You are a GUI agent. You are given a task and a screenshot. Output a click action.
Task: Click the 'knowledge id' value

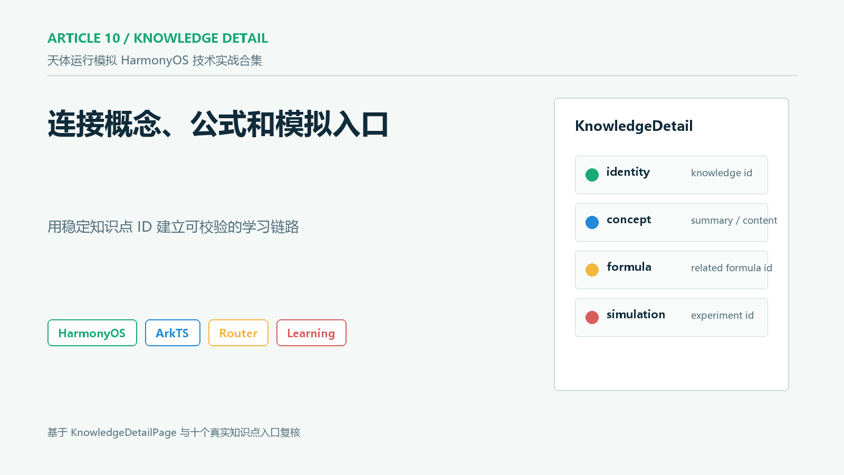(x=722, y=173)
